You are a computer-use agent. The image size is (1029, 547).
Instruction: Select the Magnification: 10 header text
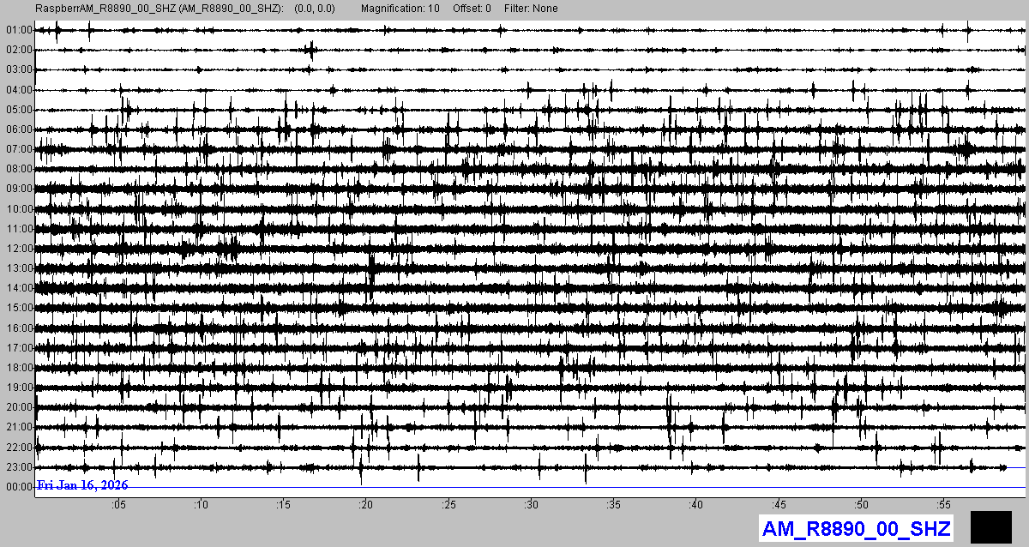pyautogui.click(x=400, y=9)
